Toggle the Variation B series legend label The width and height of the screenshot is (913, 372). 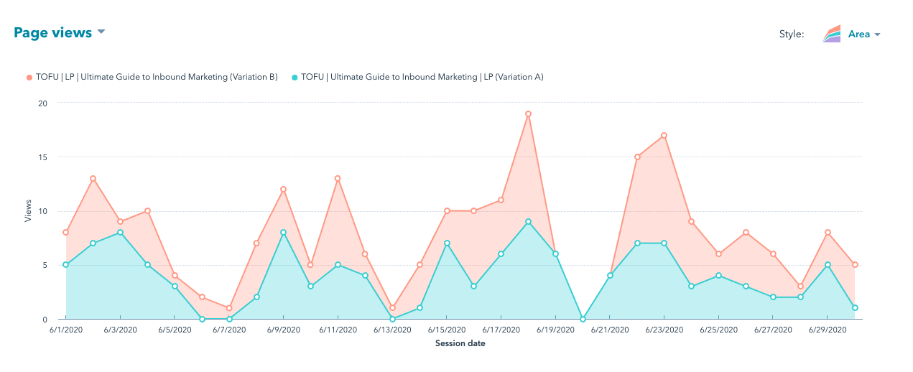tap(157, 77)
